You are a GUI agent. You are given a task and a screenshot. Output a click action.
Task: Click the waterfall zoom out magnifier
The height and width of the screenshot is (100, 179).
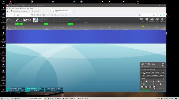(x=146, y=87)
